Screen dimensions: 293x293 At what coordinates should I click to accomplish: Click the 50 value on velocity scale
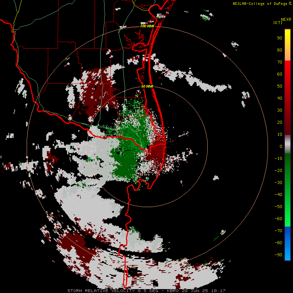pos(280,86)
